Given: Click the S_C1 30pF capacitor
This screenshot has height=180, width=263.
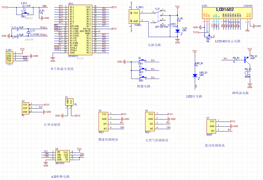Looking at the screenshot, I should (17, 29).
